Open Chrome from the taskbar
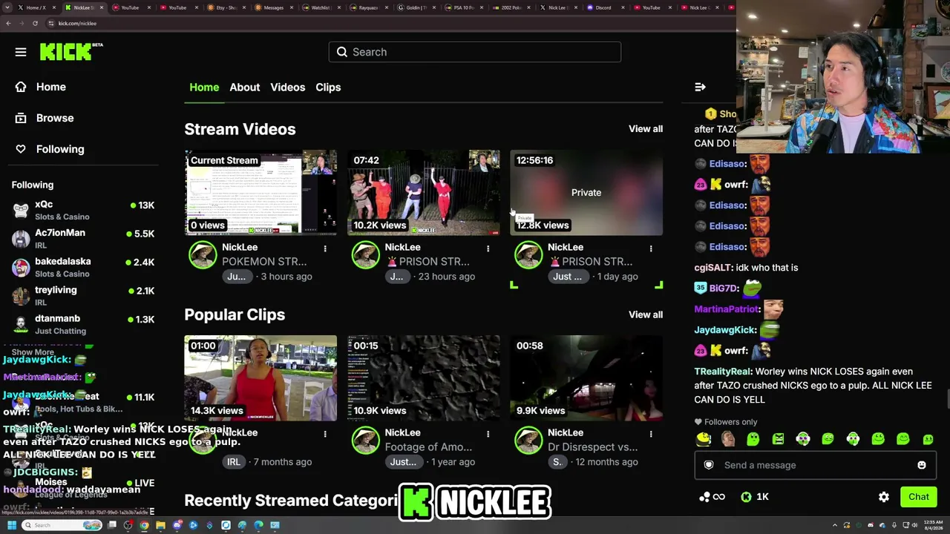The image size is (950, 534). pos(144,525)
